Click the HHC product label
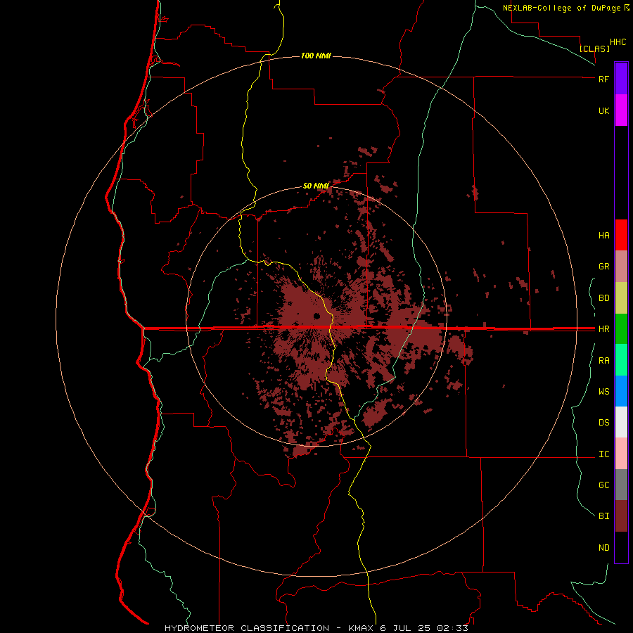The height and width of the screenshot is (633, 633). click(x=618, y=42)
